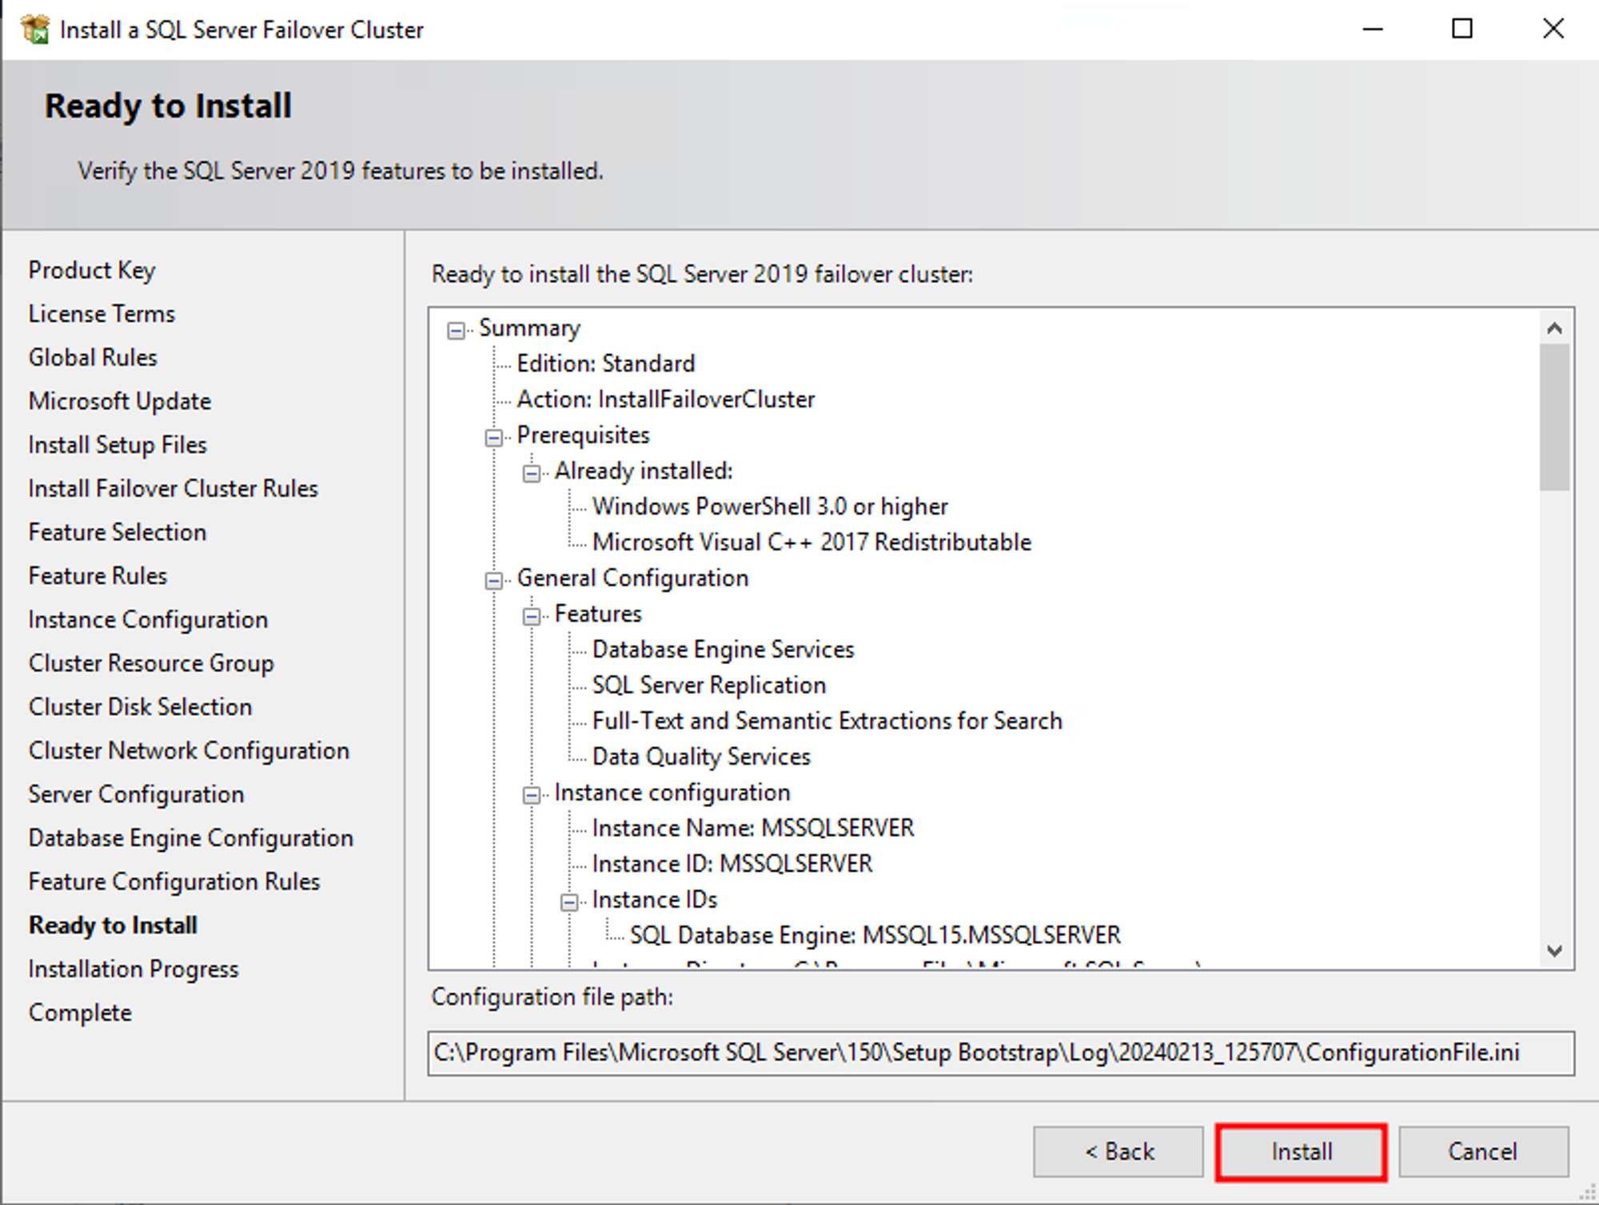Click the scrollbar up arrow
Image resolution: width=1599 pixels, height=1205 pixels.
1554,328
